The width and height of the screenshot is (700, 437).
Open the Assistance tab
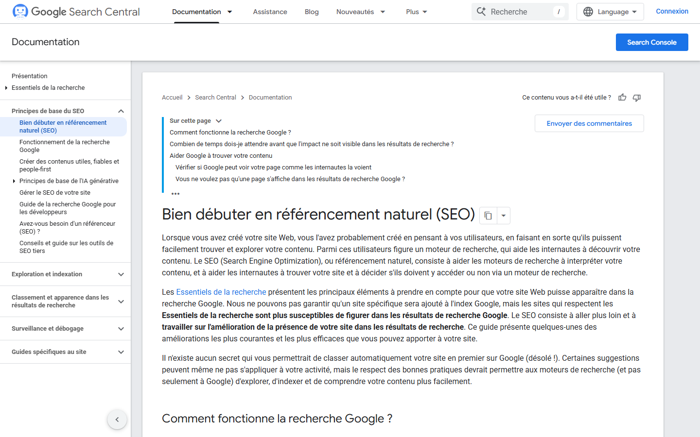click(x=270, y=12)
